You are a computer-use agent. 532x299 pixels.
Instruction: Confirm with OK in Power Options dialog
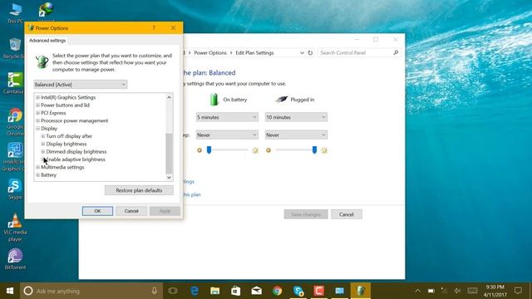tap(97, 211)
